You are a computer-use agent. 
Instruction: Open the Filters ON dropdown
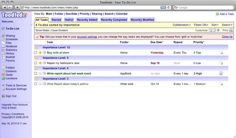[x=201, y=25]
